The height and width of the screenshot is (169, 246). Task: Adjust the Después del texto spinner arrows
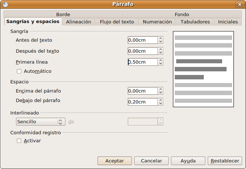pos(161,51)
